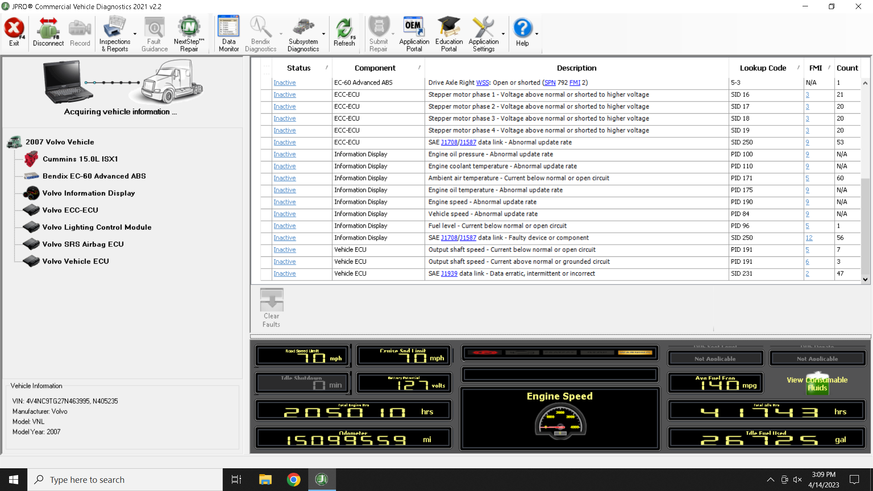
Task: Click the Clear Faults button
Action: 271,307
